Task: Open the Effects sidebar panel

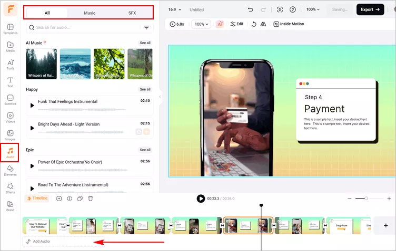Action: [11, 188]
